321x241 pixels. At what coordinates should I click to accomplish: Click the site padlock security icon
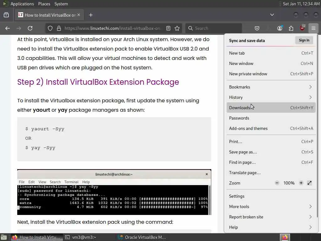coord(59,28)
